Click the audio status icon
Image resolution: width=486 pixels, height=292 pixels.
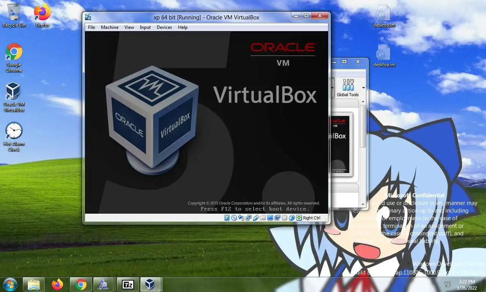[x=241, y=218]
